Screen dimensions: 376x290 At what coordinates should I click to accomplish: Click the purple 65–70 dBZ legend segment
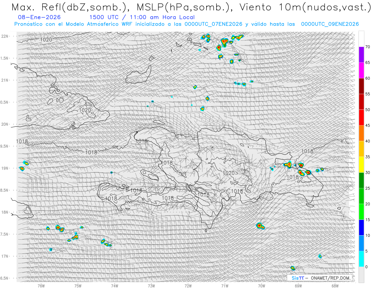(361, 55)
